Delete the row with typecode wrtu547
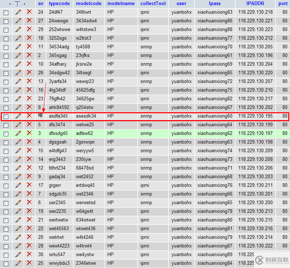 (29, 254)
